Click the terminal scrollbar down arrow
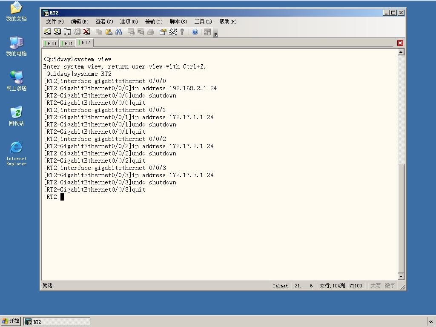Image resolution: width=436 pixels, height=327 pixels. pyautogui.click(x=401, y=276)
